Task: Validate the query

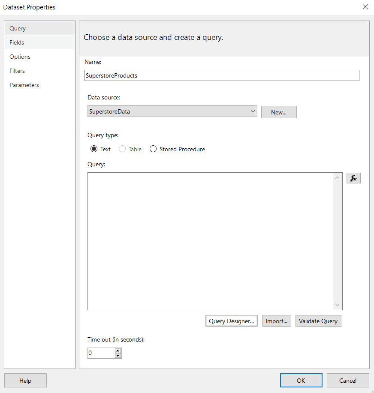Action: pyautogui.click(x=318, y=321)
